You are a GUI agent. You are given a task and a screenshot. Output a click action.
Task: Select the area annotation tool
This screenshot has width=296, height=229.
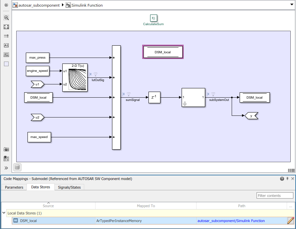(x=6, y=64)
